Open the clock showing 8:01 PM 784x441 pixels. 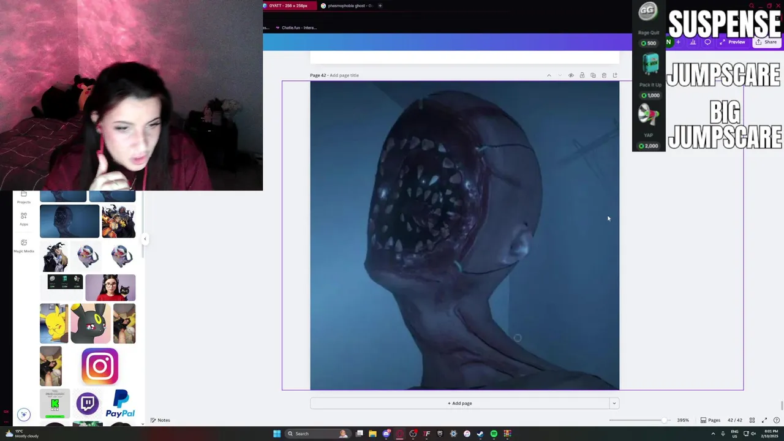pyautogui.click(x=768, y=434)
